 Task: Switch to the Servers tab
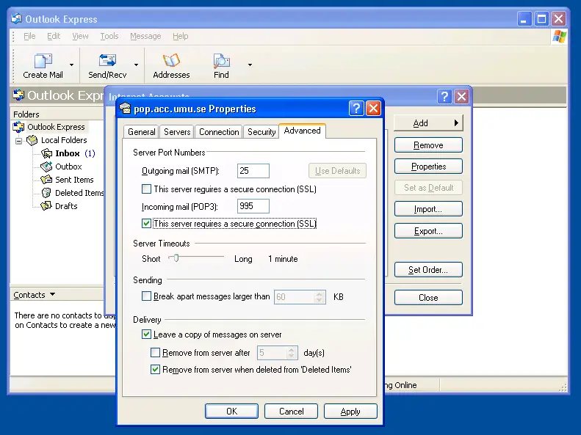point(177,132)
